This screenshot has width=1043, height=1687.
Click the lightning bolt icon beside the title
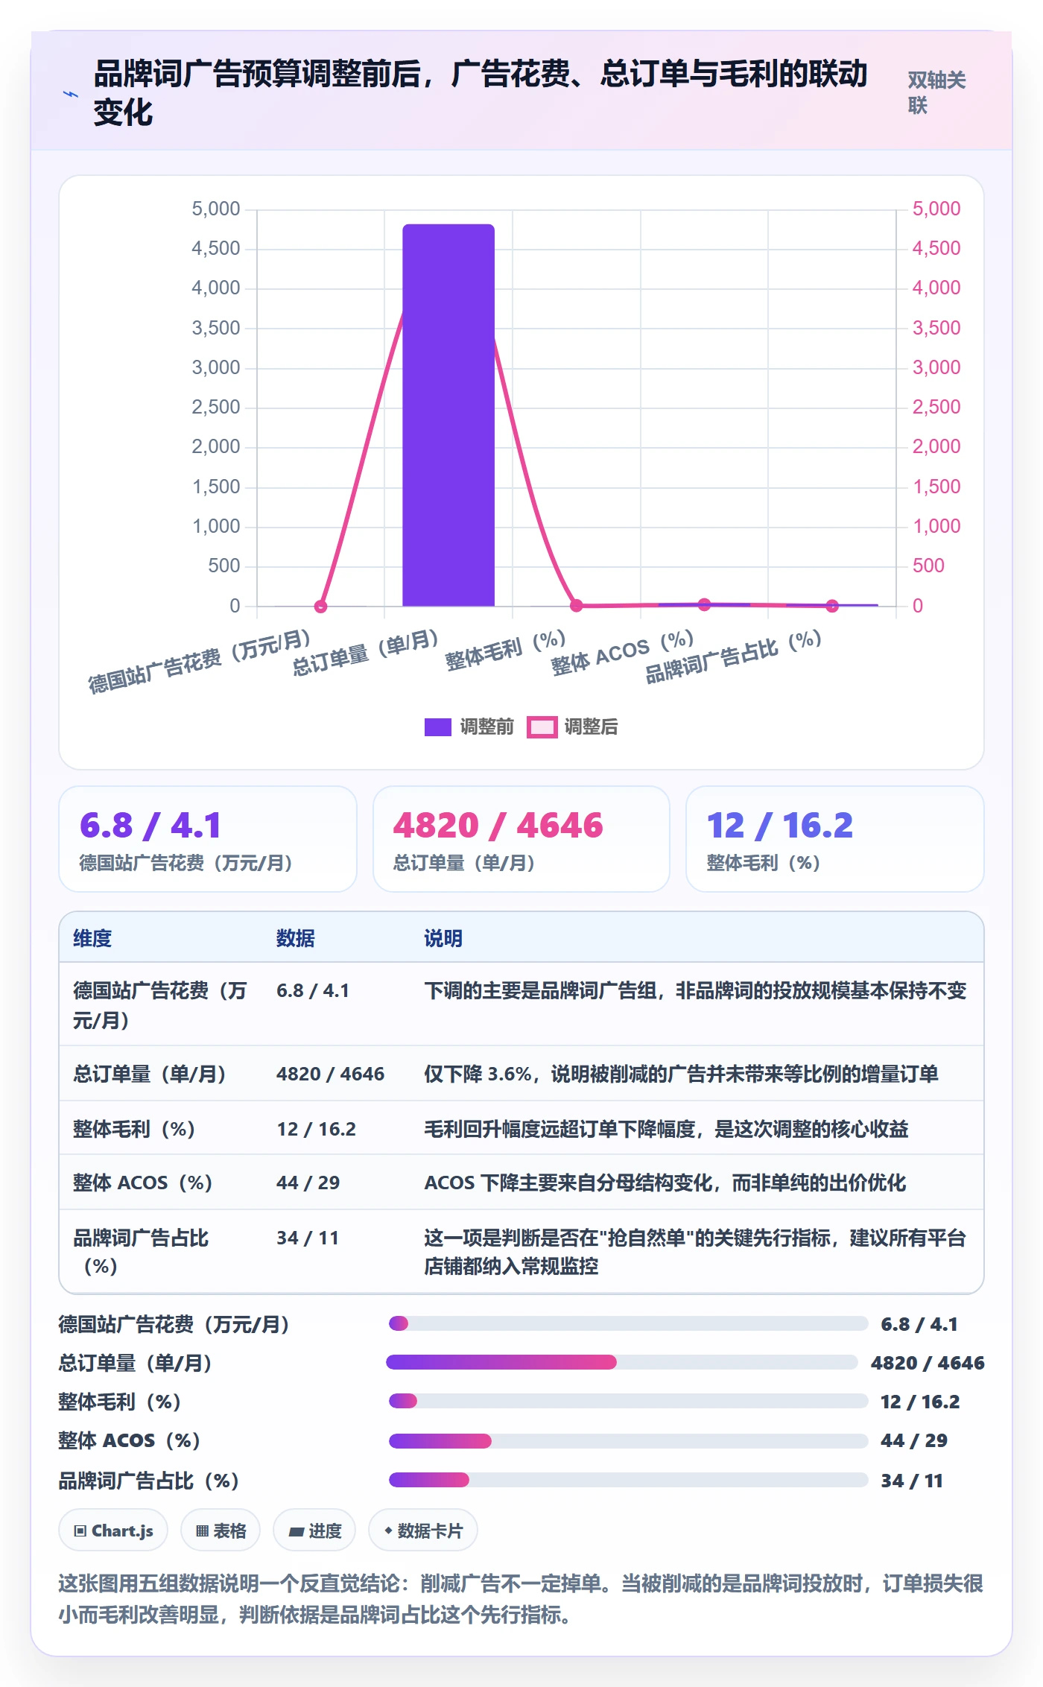(x=71, y=95)
